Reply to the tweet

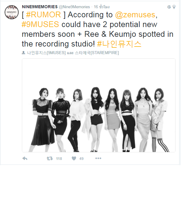click(x=25, y=158)
